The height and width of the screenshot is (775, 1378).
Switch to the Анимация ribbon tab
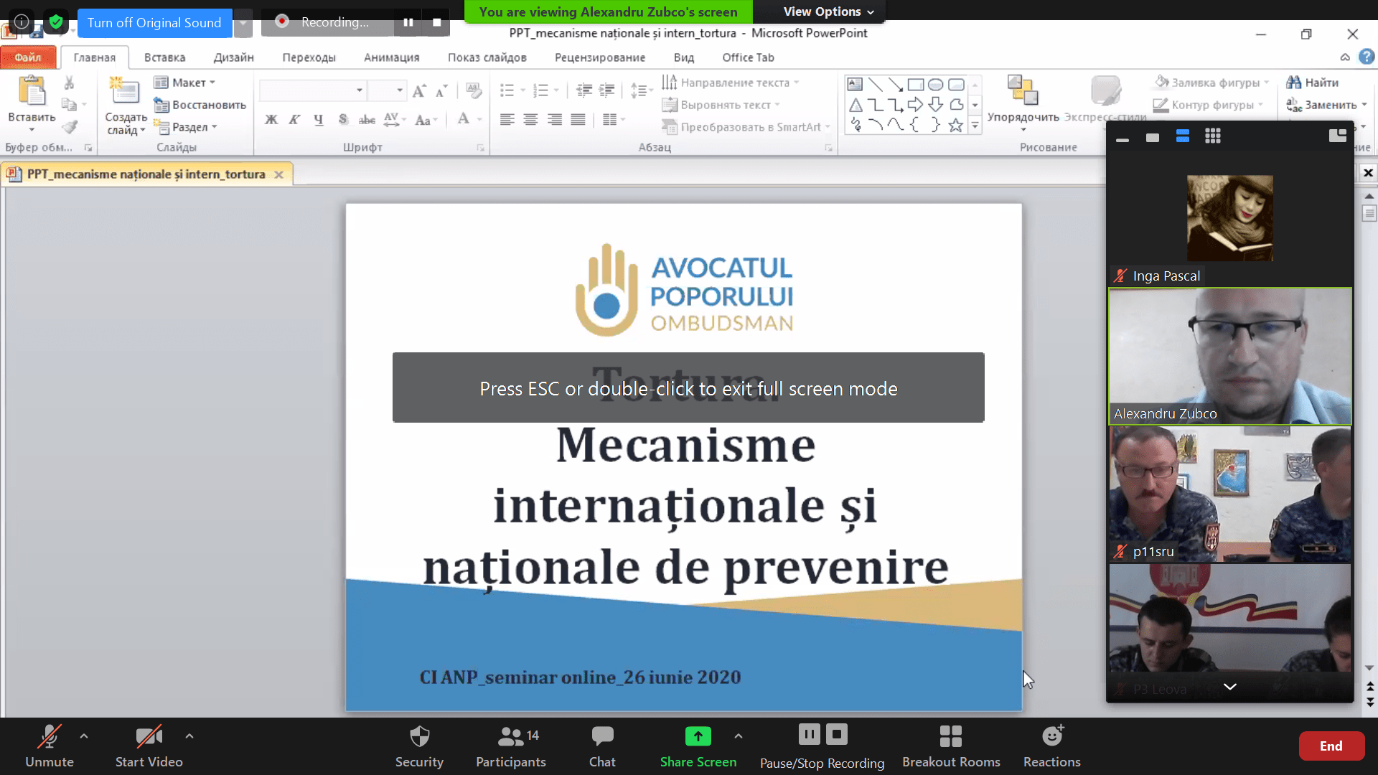pos(391,57)
